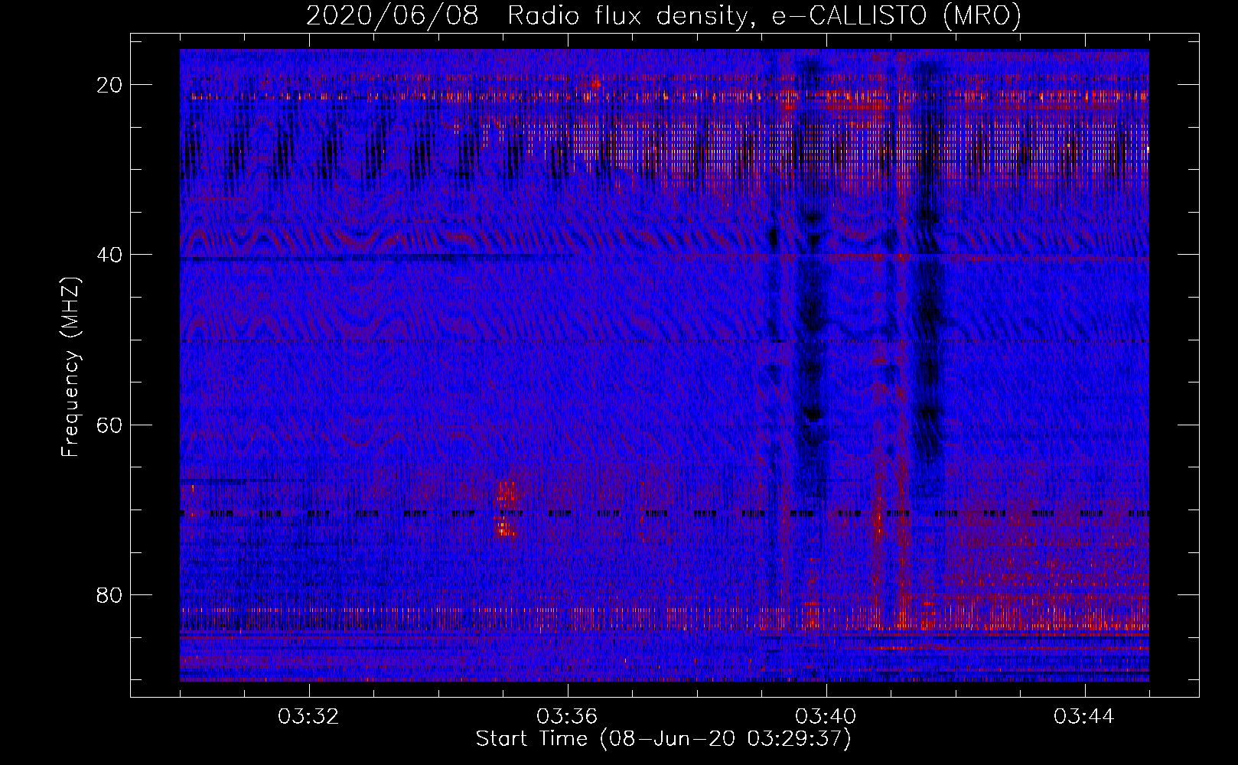Click the 'Start Time (08-Jun-20 03:29:37)' label
The width and height of the screenshot is (1238, 765).
click(663, 739)
